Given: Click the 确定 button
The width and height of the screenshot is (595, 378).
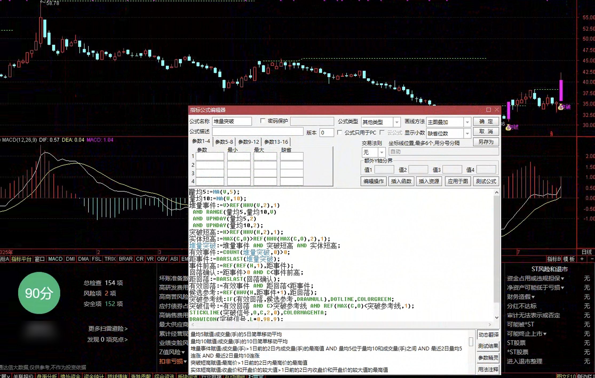Looking at the screenshot, I should click(x=486, y=121).
